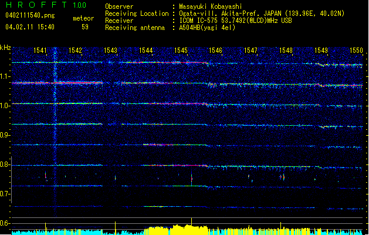Select the ICOM IC-575 53.7492 MHz USB text
This screenshot has height=235, width=369.
235,21
